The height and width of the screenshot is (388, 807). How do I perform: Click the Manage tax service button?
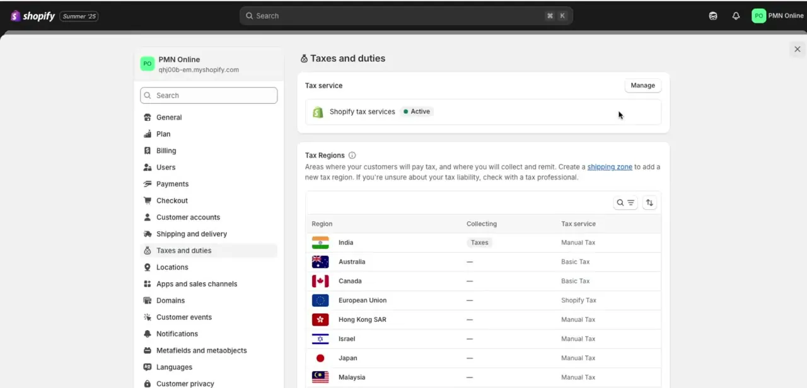point(643,86)
